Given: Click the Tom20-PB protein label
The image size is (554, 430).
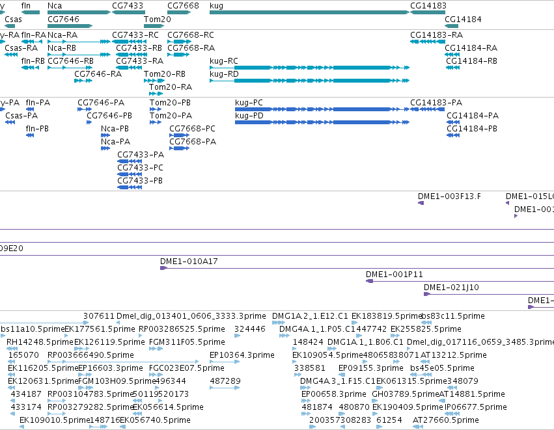Looking at the screenshot, I should (170, 103).
